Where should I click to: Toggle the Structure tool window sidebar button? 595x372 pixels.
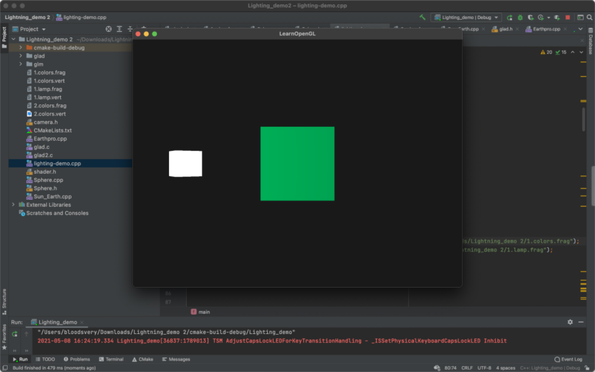pos(4,301)
